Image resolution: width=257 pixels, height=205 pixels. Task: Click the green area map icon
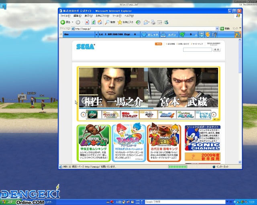click(x=182, y=34)
